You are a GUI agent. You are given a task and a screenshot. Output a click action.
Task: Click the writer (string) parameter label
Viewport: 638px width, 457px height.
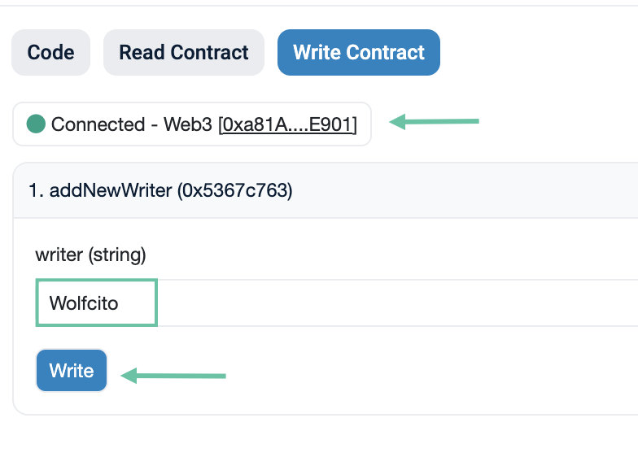coord(90,255)
